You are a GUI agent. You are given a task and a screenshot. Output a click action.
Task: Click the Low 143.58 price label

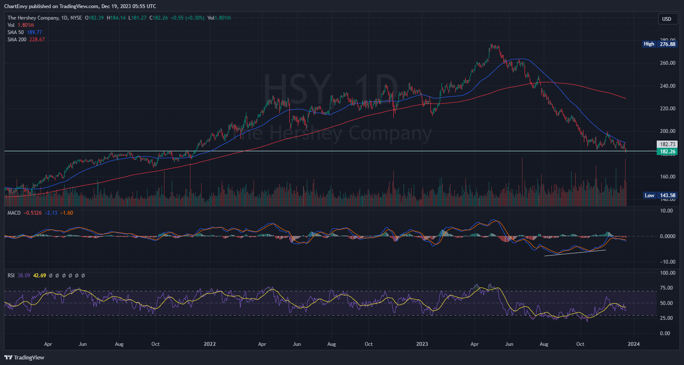click(660, 195)
